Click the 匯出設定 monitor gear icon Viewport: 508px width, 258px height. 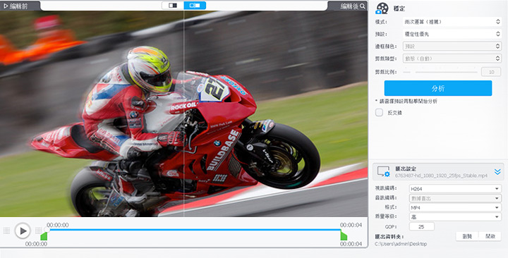tap(383, 171)
